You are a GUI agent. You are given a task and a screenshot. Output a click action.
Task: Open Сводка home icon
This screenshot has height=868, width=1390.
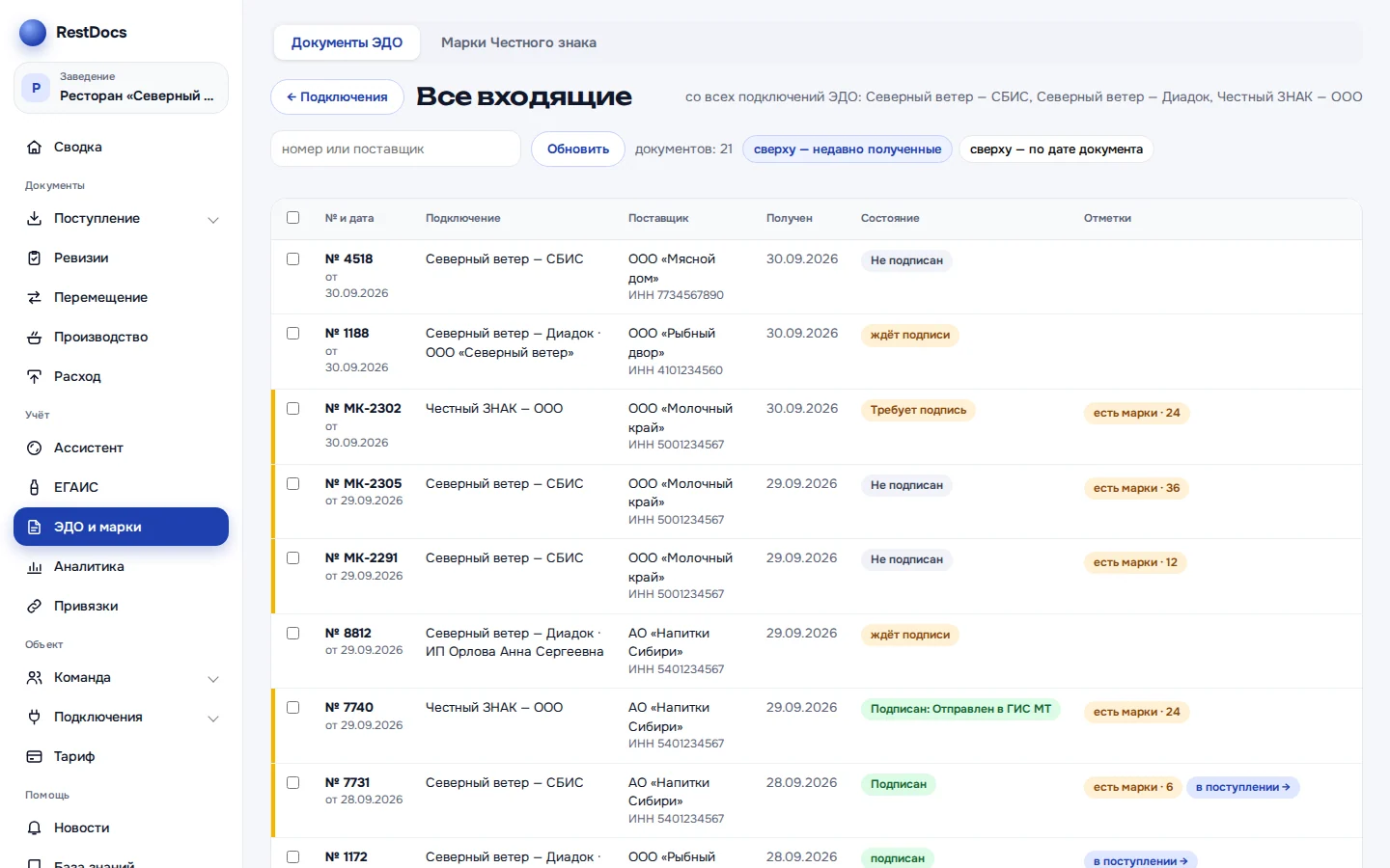tap(35, 148)
